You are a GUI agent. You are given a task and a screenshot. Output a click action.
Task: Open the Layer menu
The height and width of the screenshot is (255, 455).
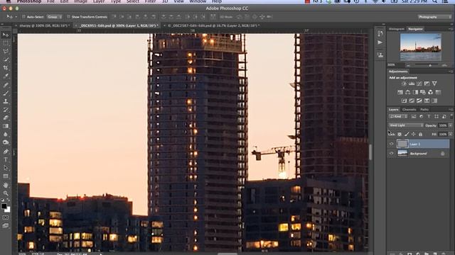99,1
